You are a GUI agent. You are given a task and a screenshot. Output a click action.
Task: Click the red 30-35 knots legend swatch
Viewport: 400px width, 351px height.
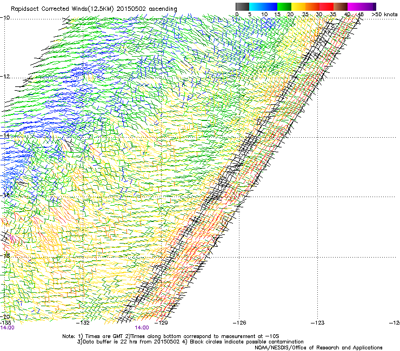click(326, 6)
